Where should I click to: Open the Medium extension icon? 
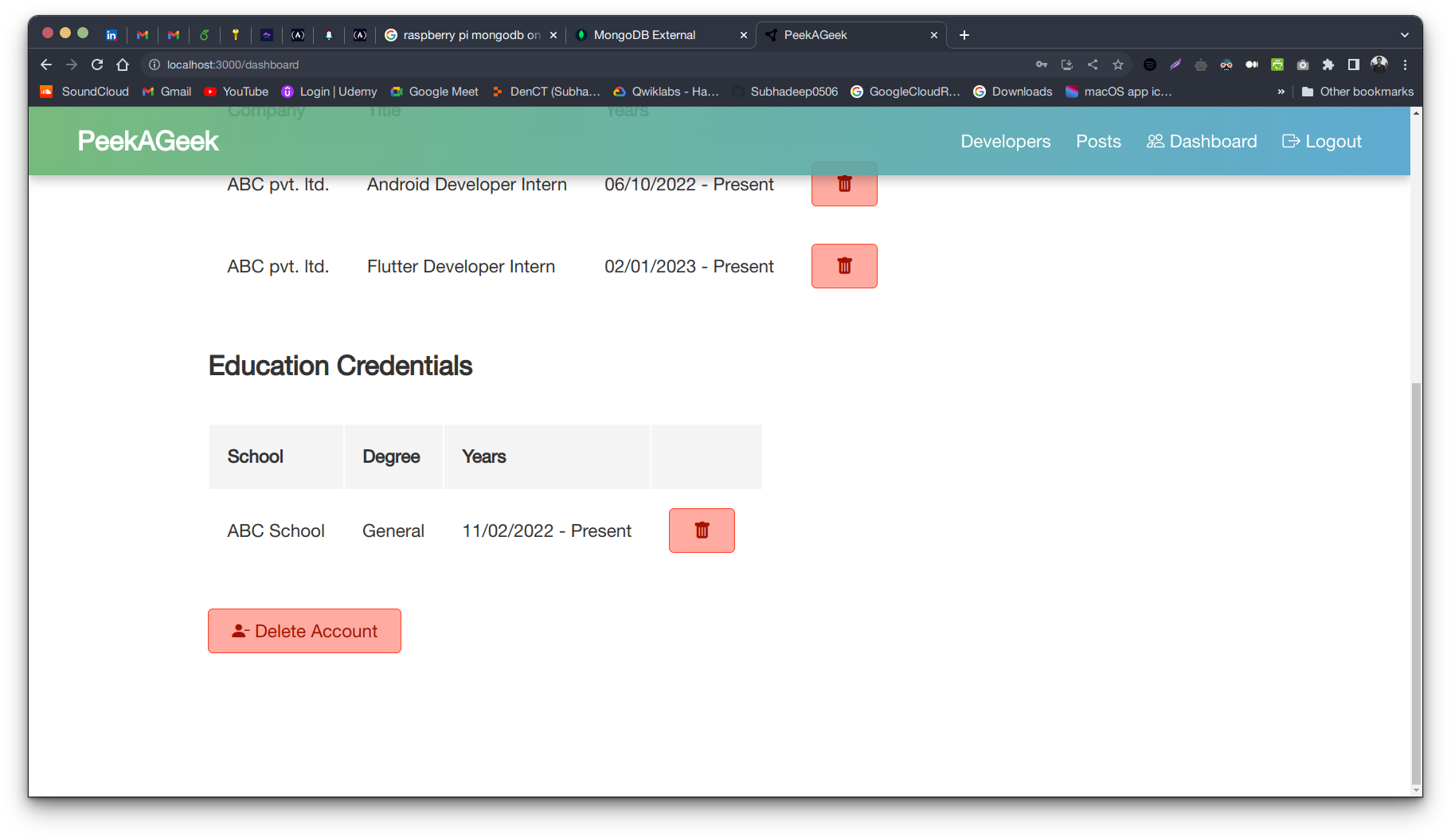pyautogui.click(x=1252, y=65)
